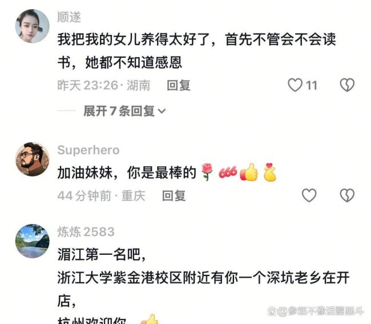Open the username 顺遂
The height and width of the screenshot is (324, 371).
69,17
